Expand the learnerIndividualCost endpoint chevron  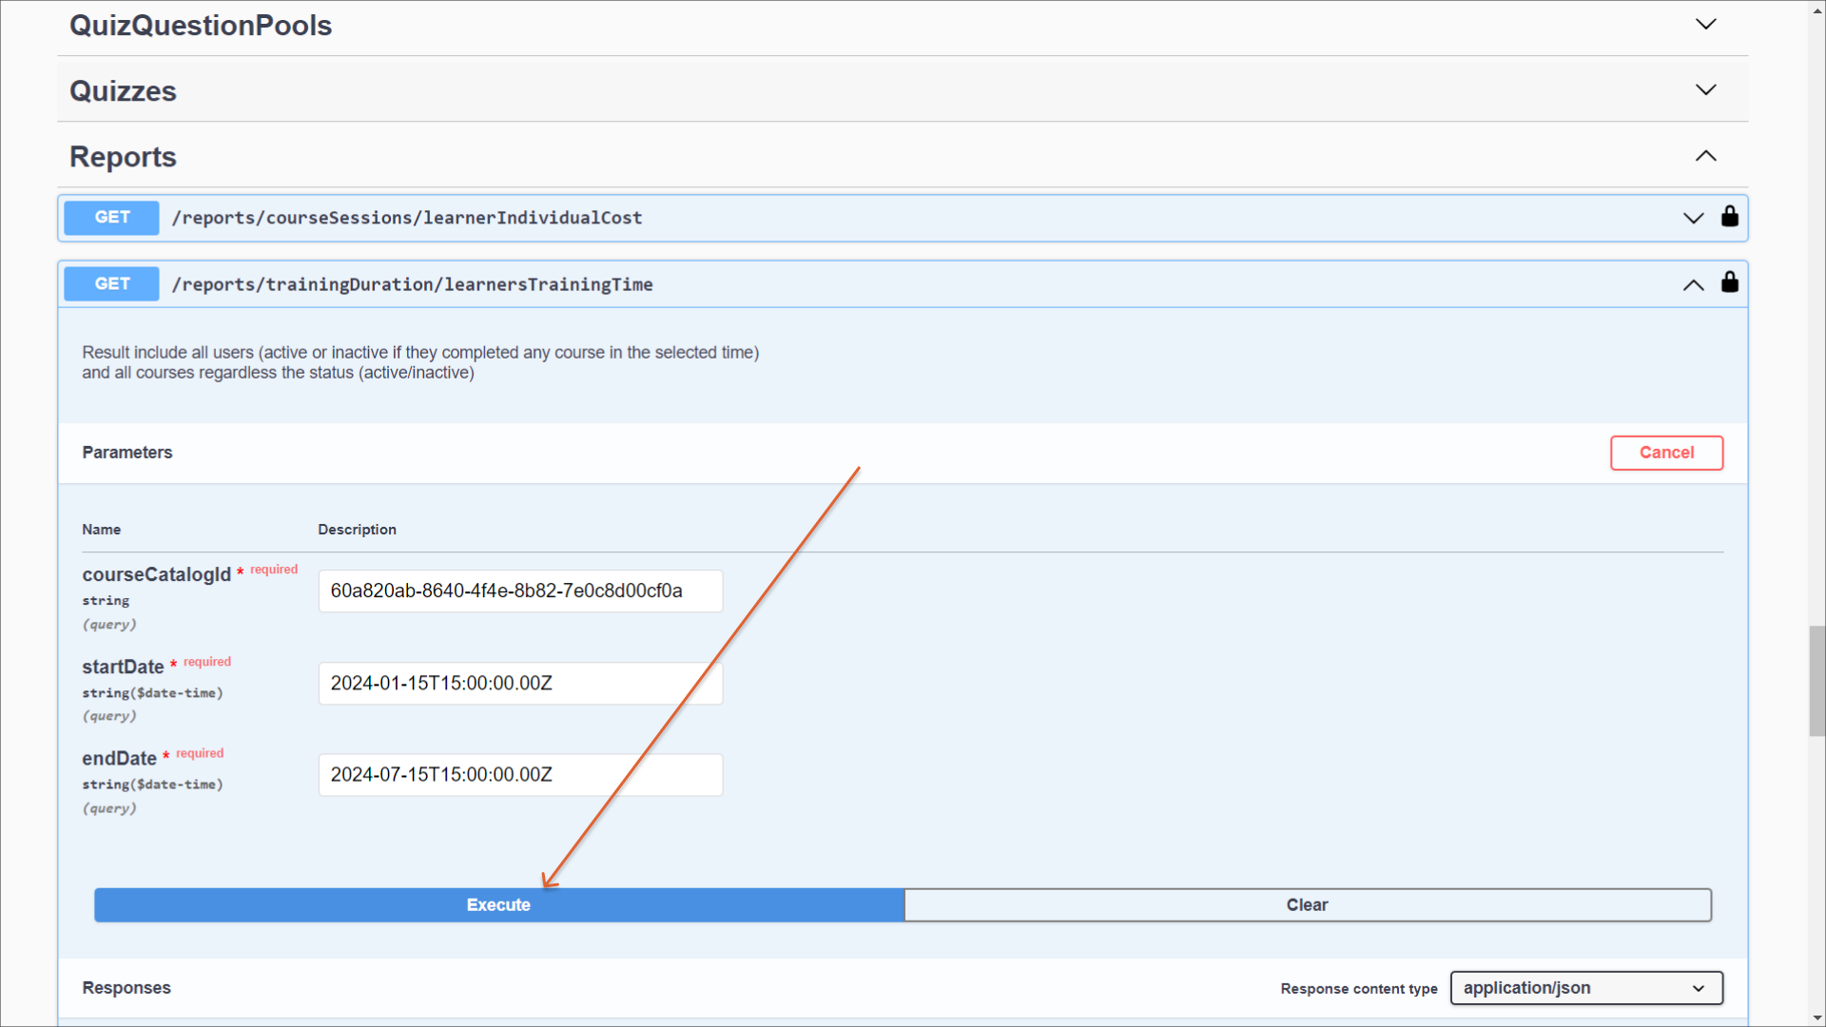click(1693, 218)
